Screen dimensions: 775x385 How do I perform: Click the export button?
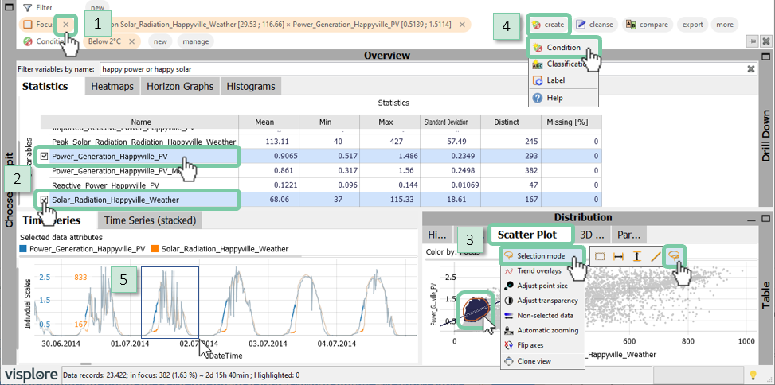coord(692,25)
